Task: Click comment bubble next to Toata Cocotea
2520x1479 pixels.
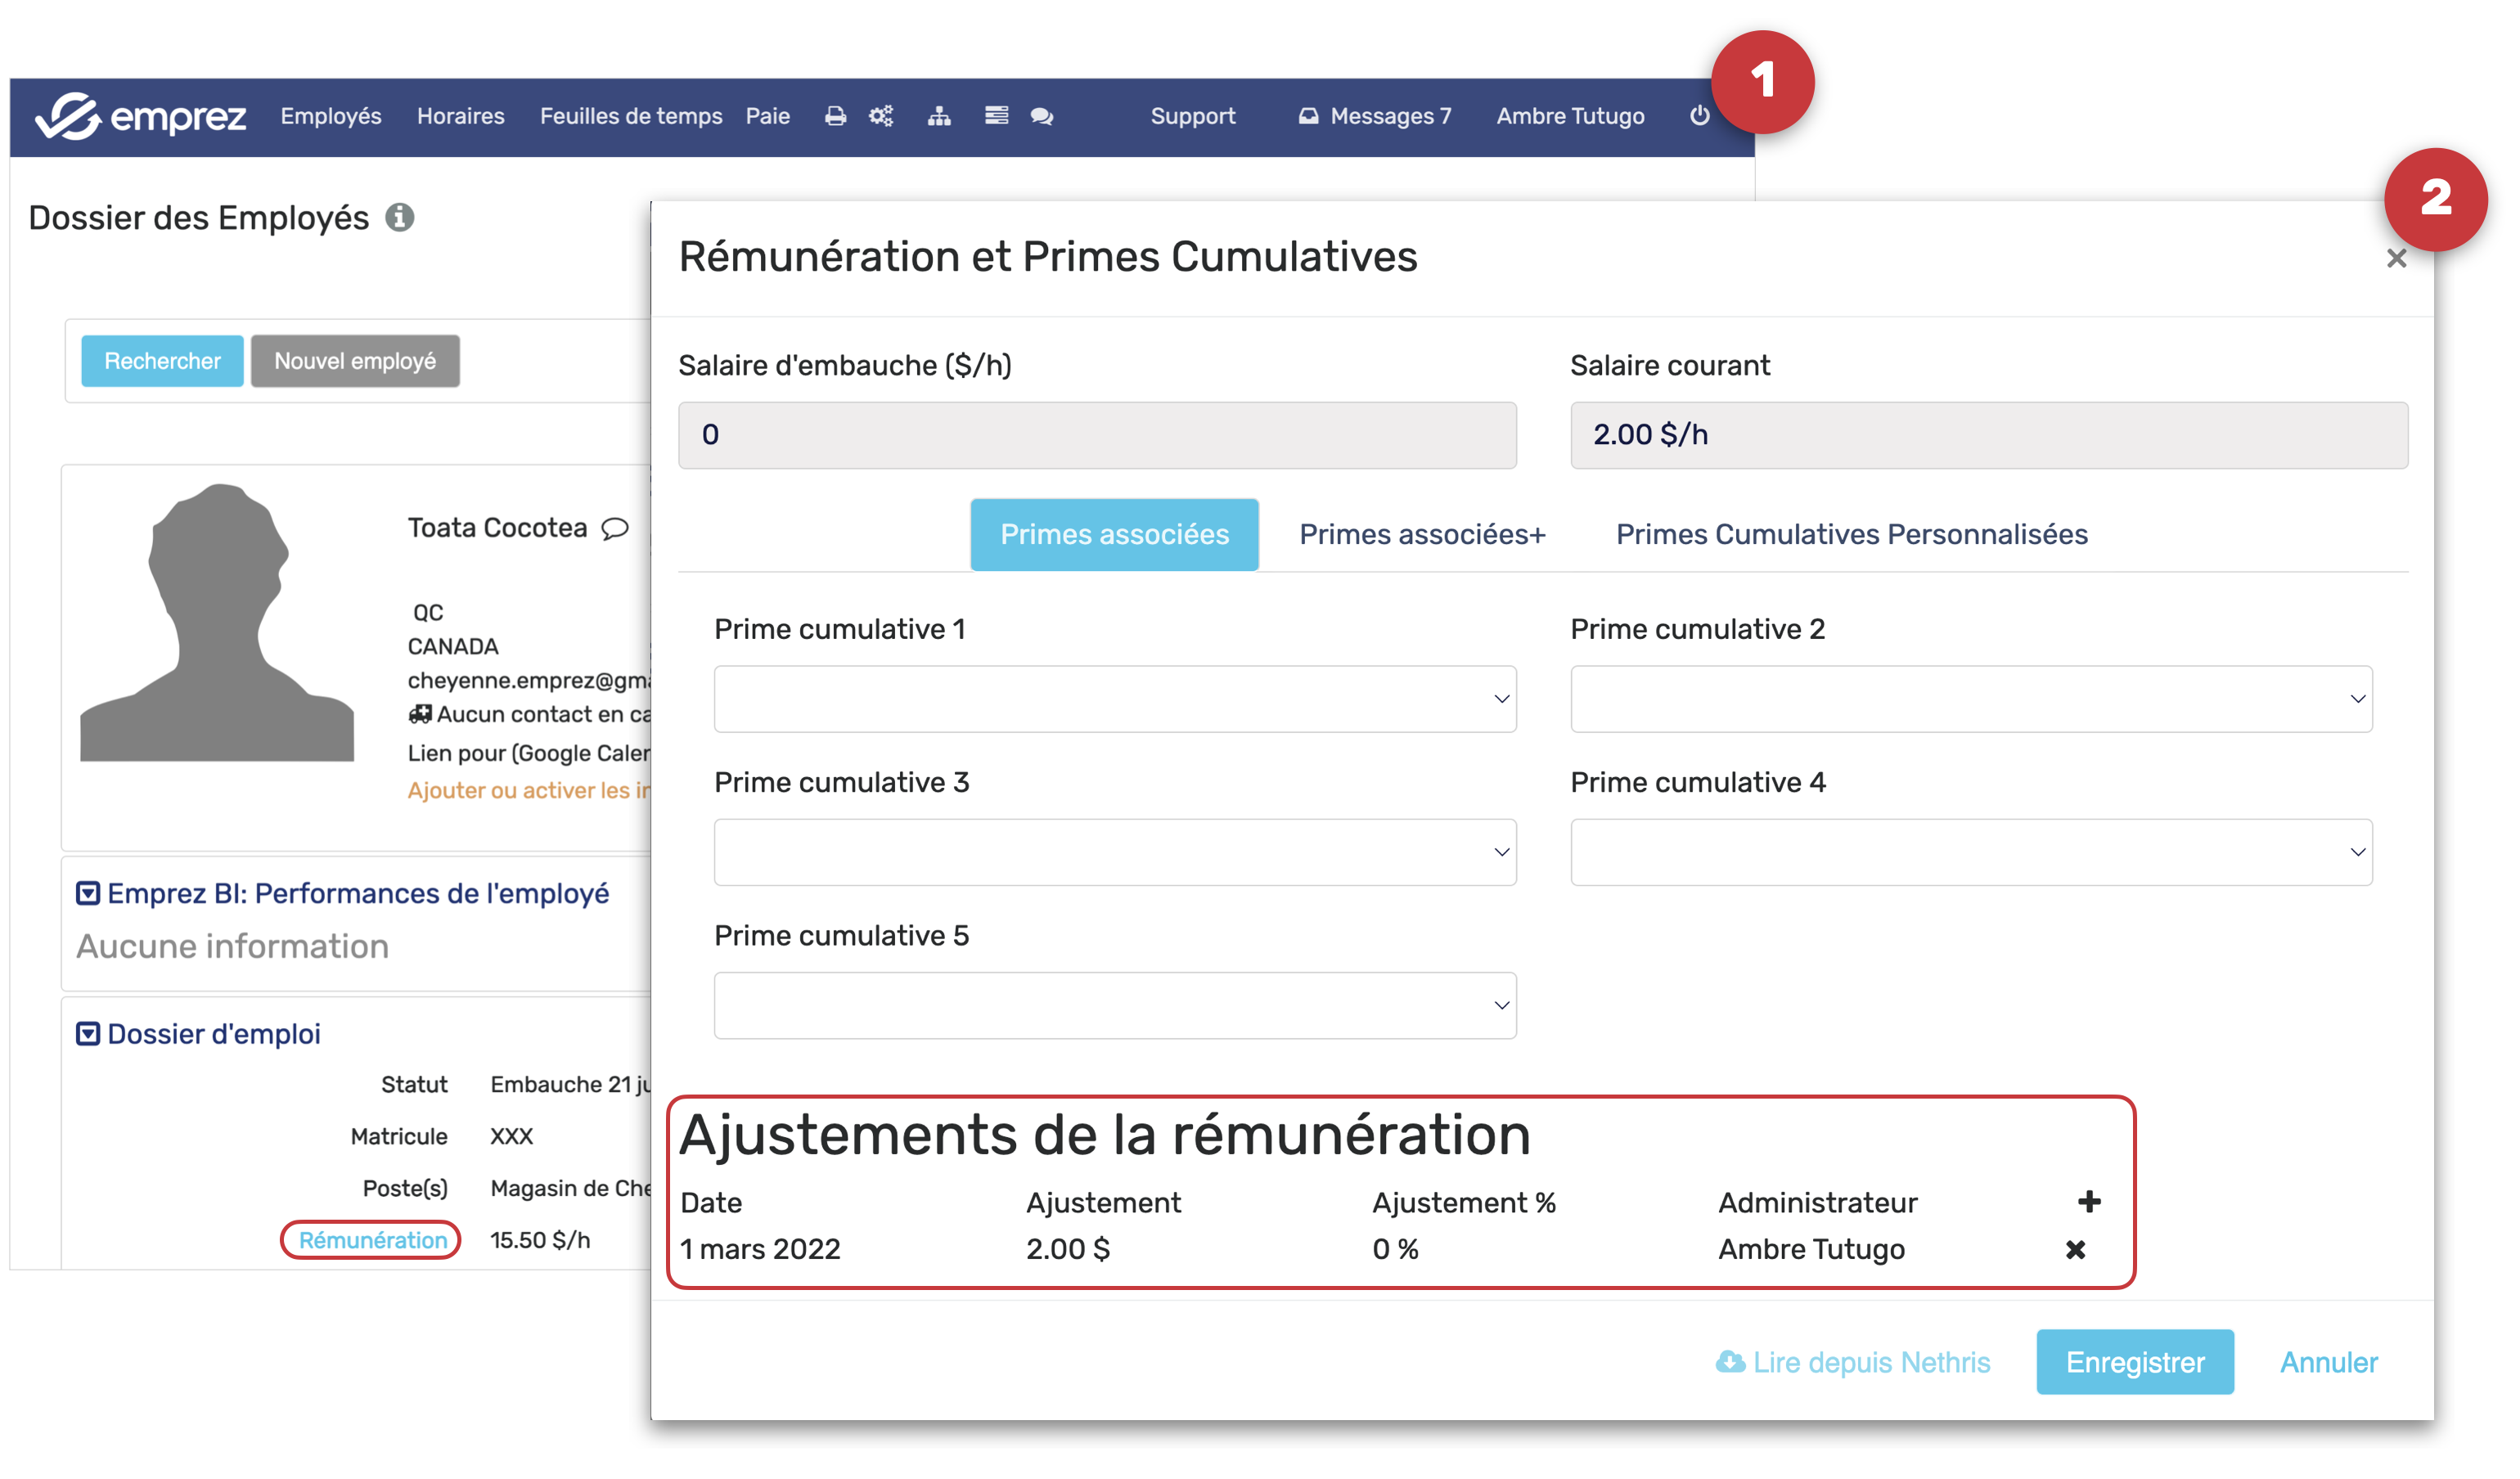Action: coord(615,528)
